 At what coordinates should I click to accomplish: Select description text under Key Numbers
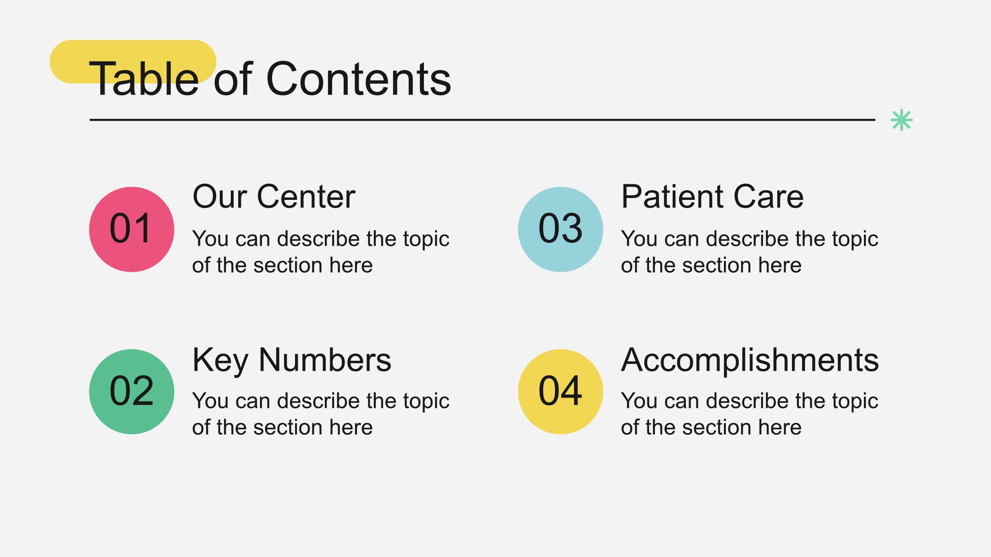point(321,414)
